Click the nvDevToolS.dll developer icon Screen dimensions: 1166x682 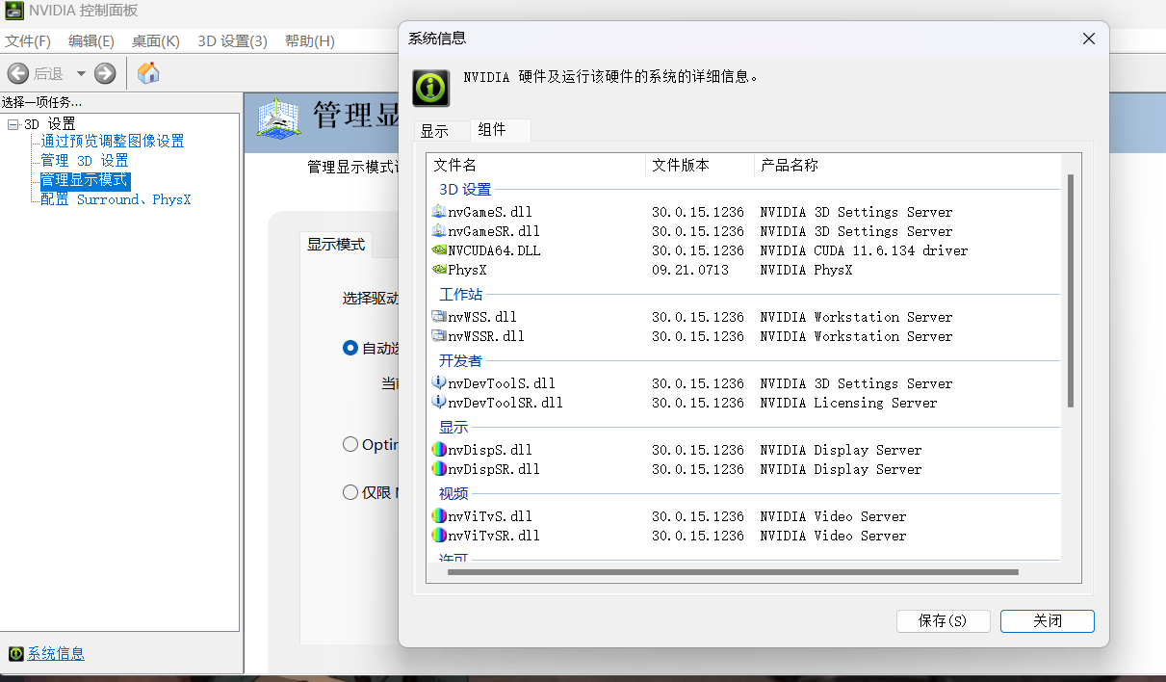click(439, 383)
